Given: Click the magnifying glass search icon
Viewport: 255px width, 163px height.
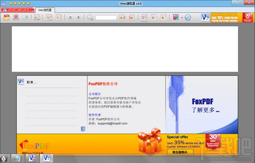Looking at the screenshot, I should pos(90,17).
